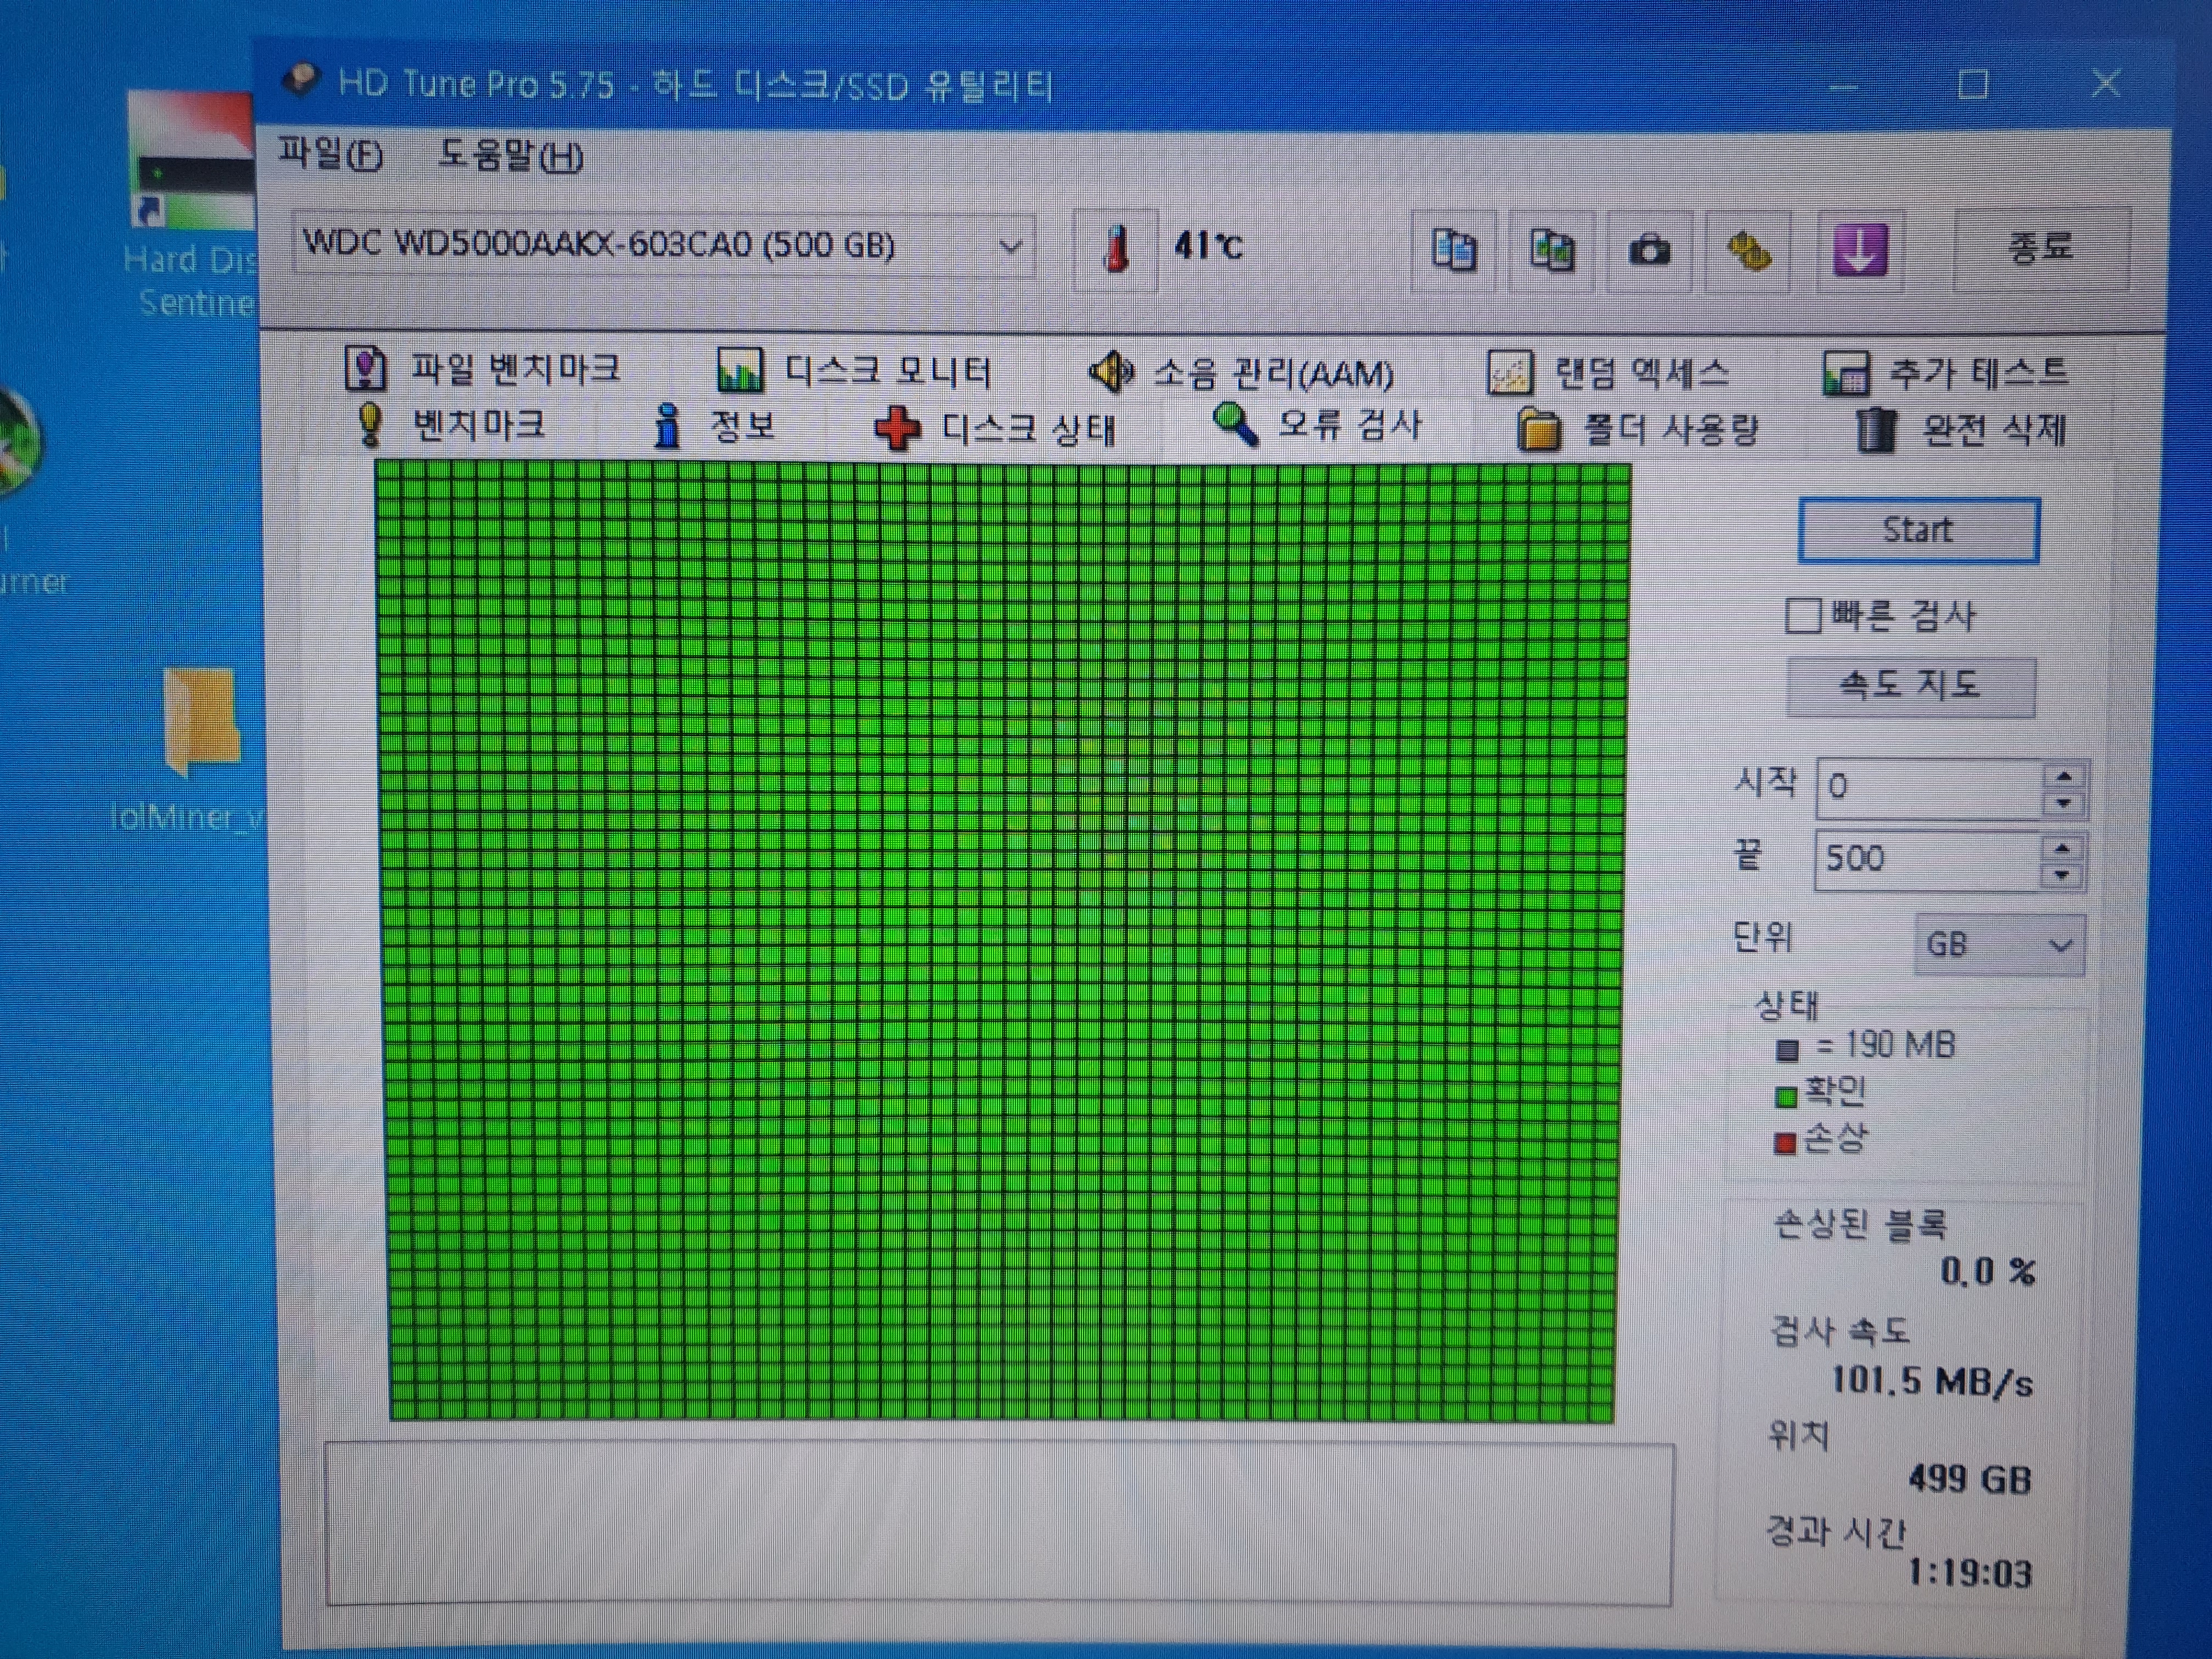Click the HD Tune Pro title bar icon
The image size is (2212, 1659).
[301, 80]
